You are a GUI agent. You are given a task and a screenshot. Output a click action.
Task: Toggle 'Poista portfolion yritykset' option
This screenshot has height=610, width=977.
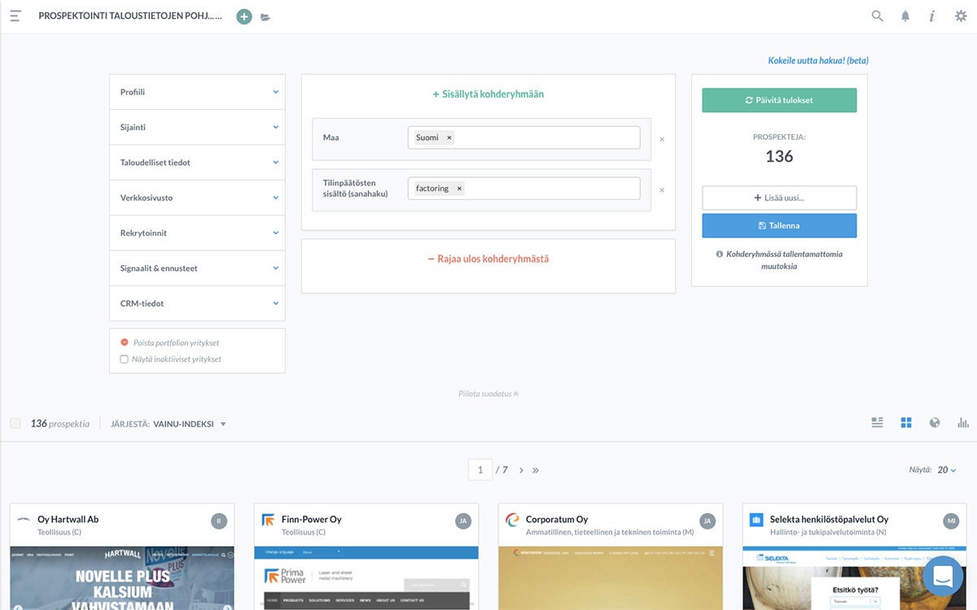coord(125,343)
